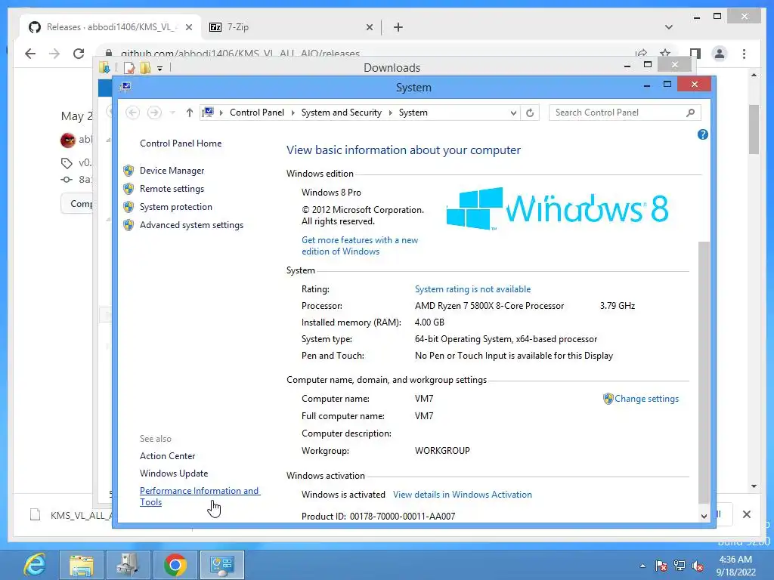Select System breadcrumb in address bar
The width and height of the screenshot is (774, 580).
[x=413, y=113]
